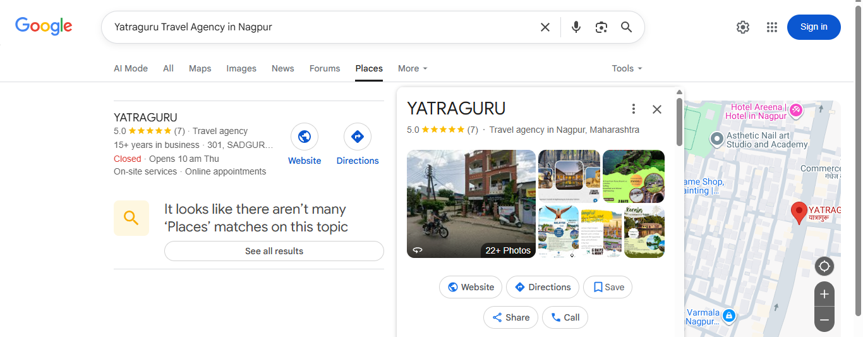The height and width of the screenshot is (337, 863).
Task: Start voice search with the microphone icon
Action: point(576,27)
